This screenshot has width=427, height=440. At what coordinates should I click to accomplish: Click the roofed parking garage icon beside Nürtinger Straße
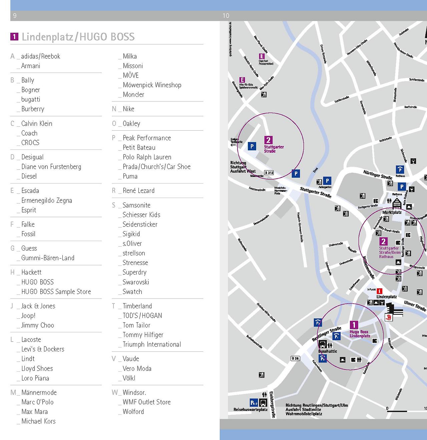[x=400, y=169]
